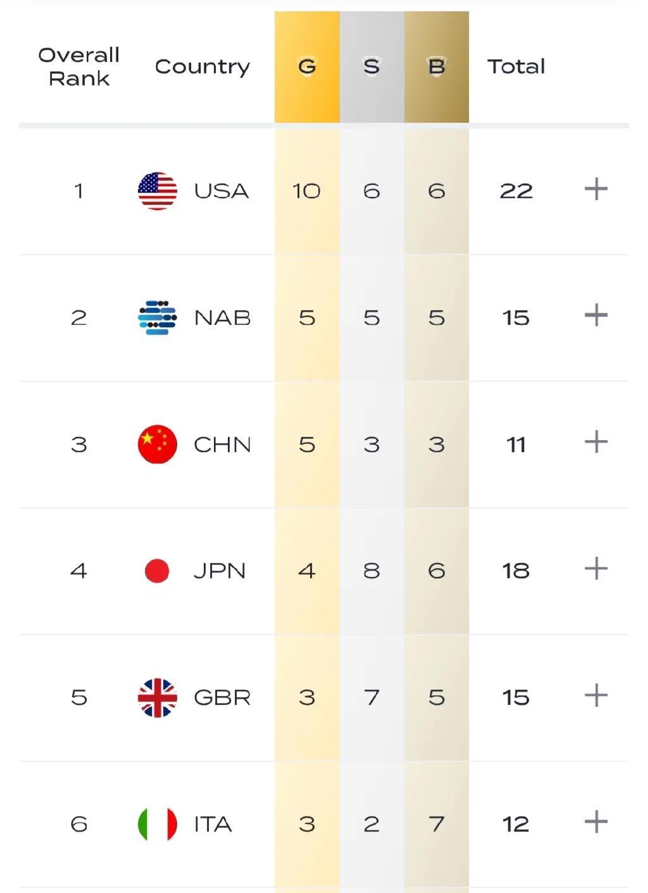Click the bronze medal icon in header
648x893 pixels.
coord(436,66)
